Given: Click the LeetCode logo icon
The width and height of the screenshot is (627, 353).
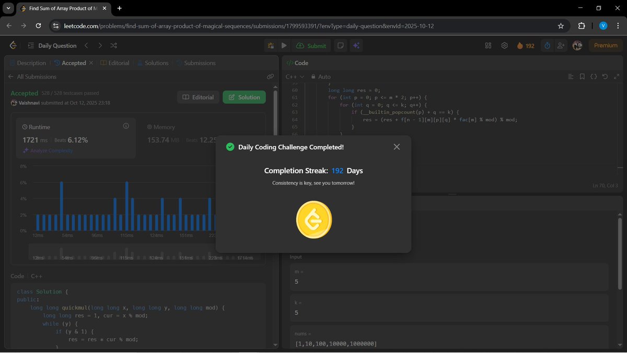Looking at the screenshot, I should click(x=13, y=45).
